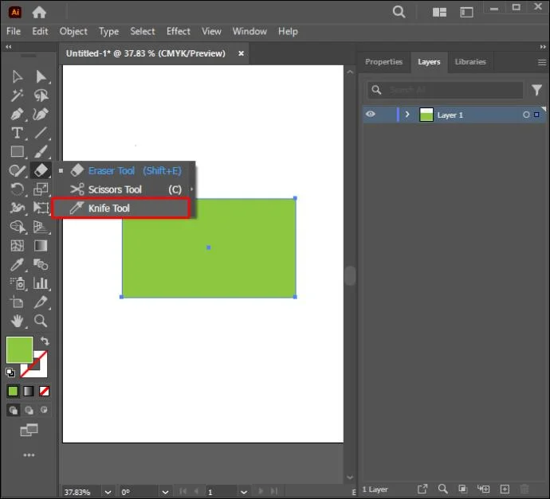Select the Rectangle tool
Image resolution: width=550 pixels, height=499 pixels.
17,152
